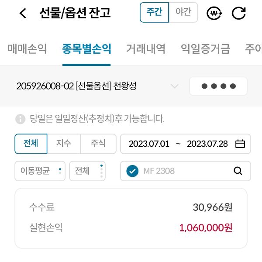This screenshot has height=262, width=262.
Task: Open the 거래내역 tab
Action: (146, 48)
